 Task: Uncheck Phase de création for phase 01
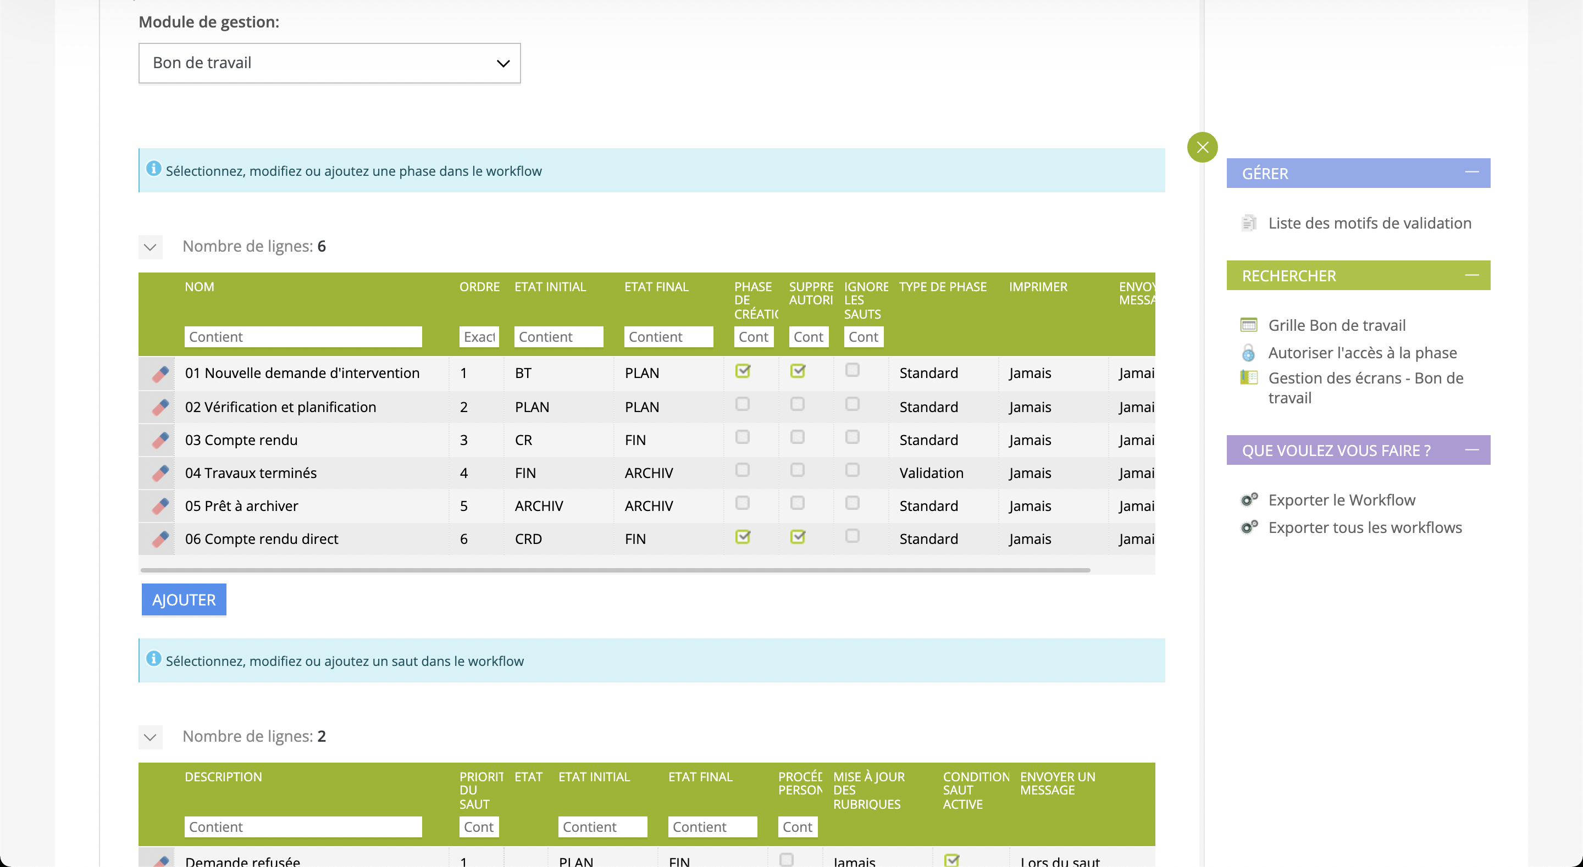(x=743, y=370)
